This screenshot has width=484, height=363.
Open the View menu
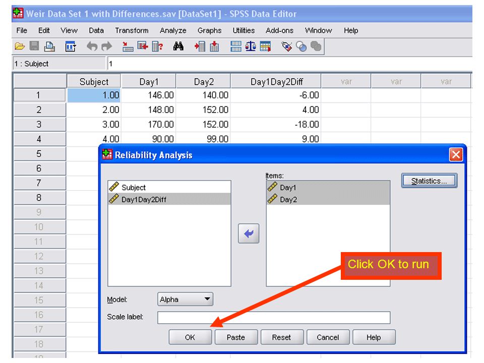(x=69, y=31)
